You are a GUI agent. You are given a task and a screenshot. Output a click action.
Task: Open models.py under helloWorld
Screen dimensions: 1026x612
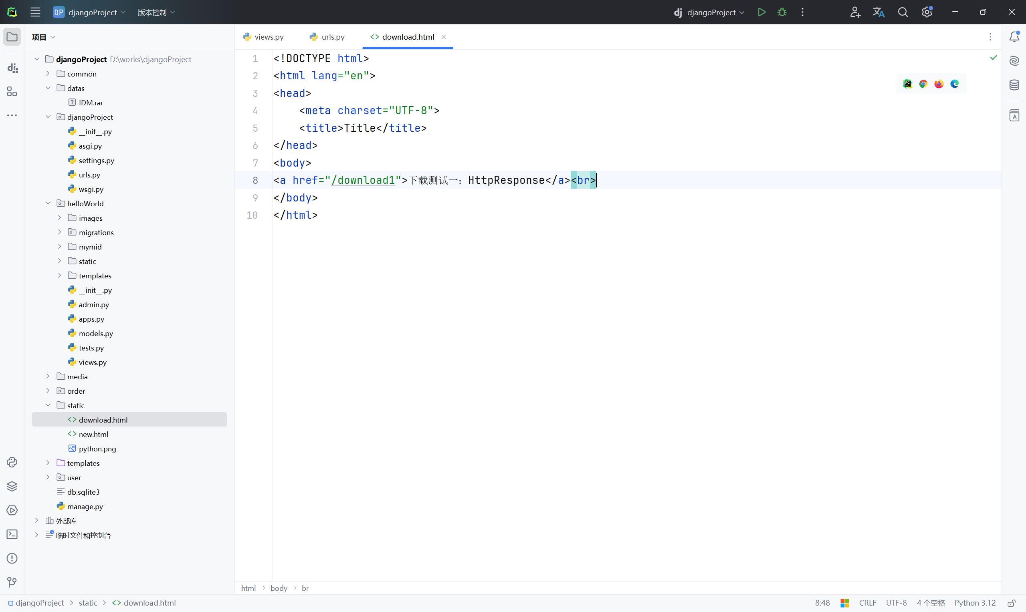tap(96, 333)
